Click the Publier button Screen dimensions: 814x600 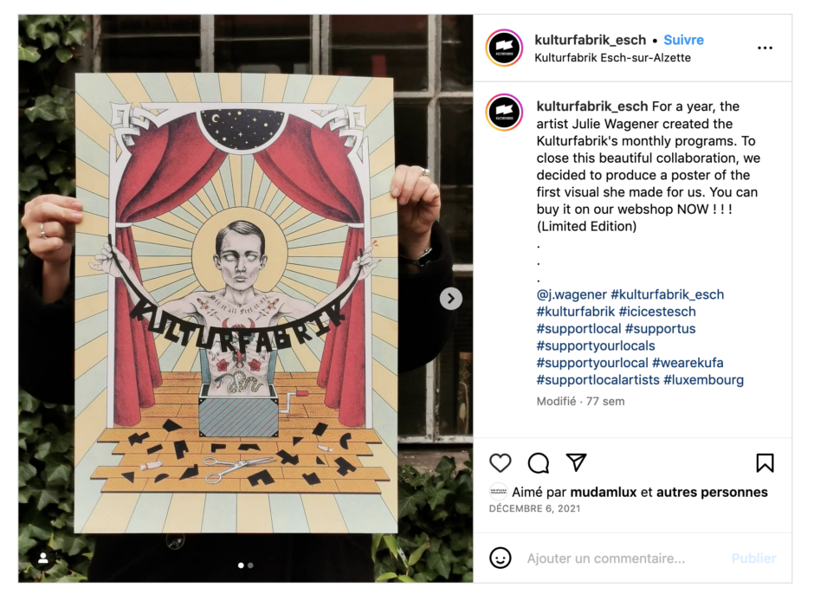coord(753,558)
